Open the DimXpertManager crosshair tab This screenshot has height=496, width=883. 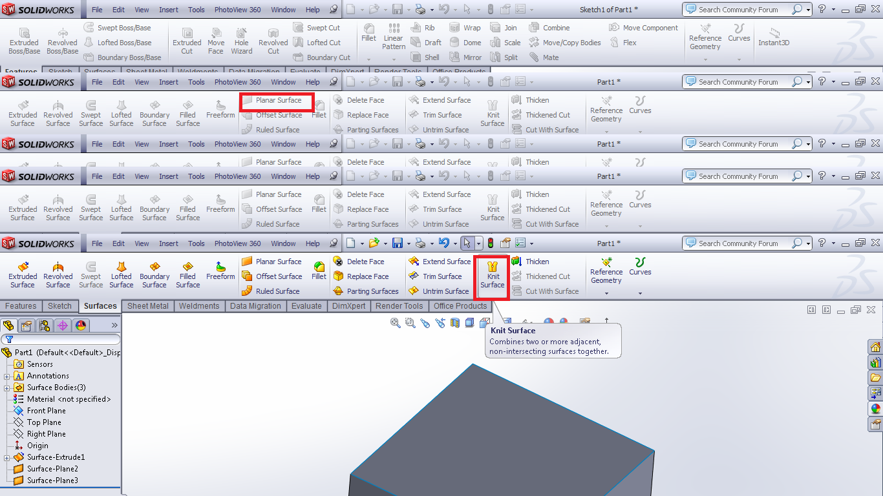point(63,325)
